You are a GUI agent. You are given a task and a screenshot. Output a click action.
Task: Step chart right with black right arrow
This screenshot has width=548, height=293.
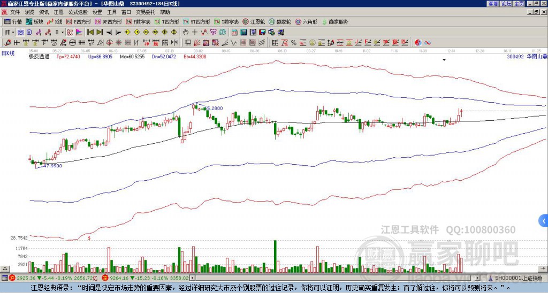[118, 33]
